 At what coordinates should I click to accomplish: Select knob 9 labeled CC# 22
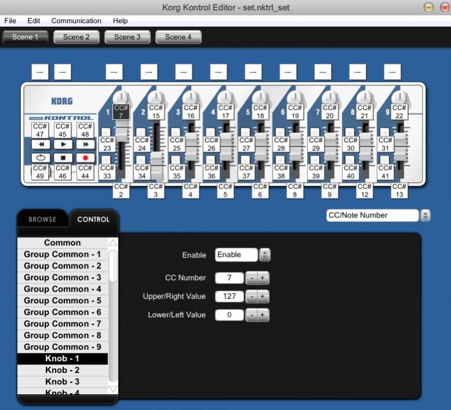pyautogui.click(x=399, y=112)
